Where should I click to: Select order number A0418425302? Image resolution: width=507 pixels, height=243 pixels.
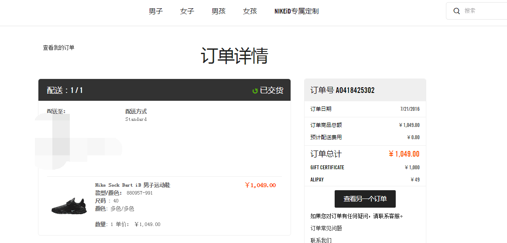pyautogui.click(x=355, y=90)
